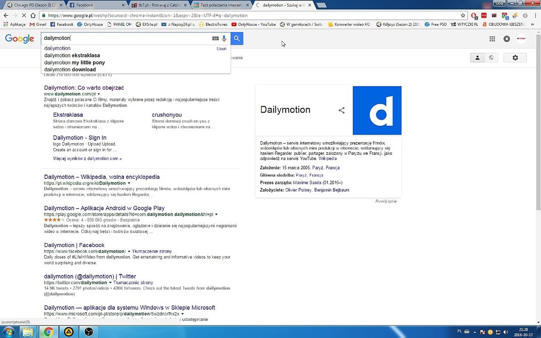The width and height of the screenshot is (541, 338).
Task: Open Google notifications bell icon
Action: click(x=507, y=38)
